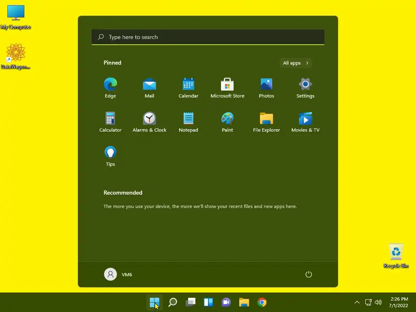Open Task View on the taskbar
The height and width of the screenshot is (312, 416).
[x=190, y=302]
